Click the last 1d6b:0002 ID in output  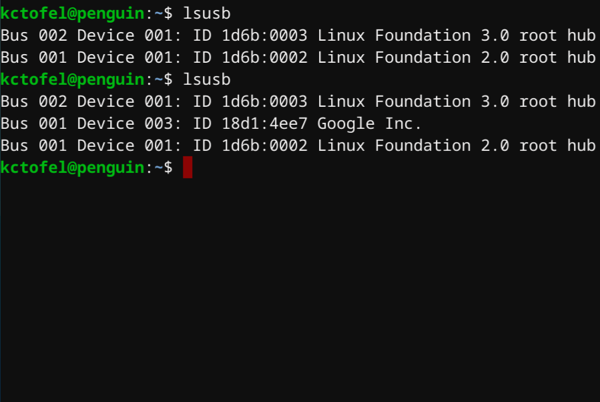264,146
